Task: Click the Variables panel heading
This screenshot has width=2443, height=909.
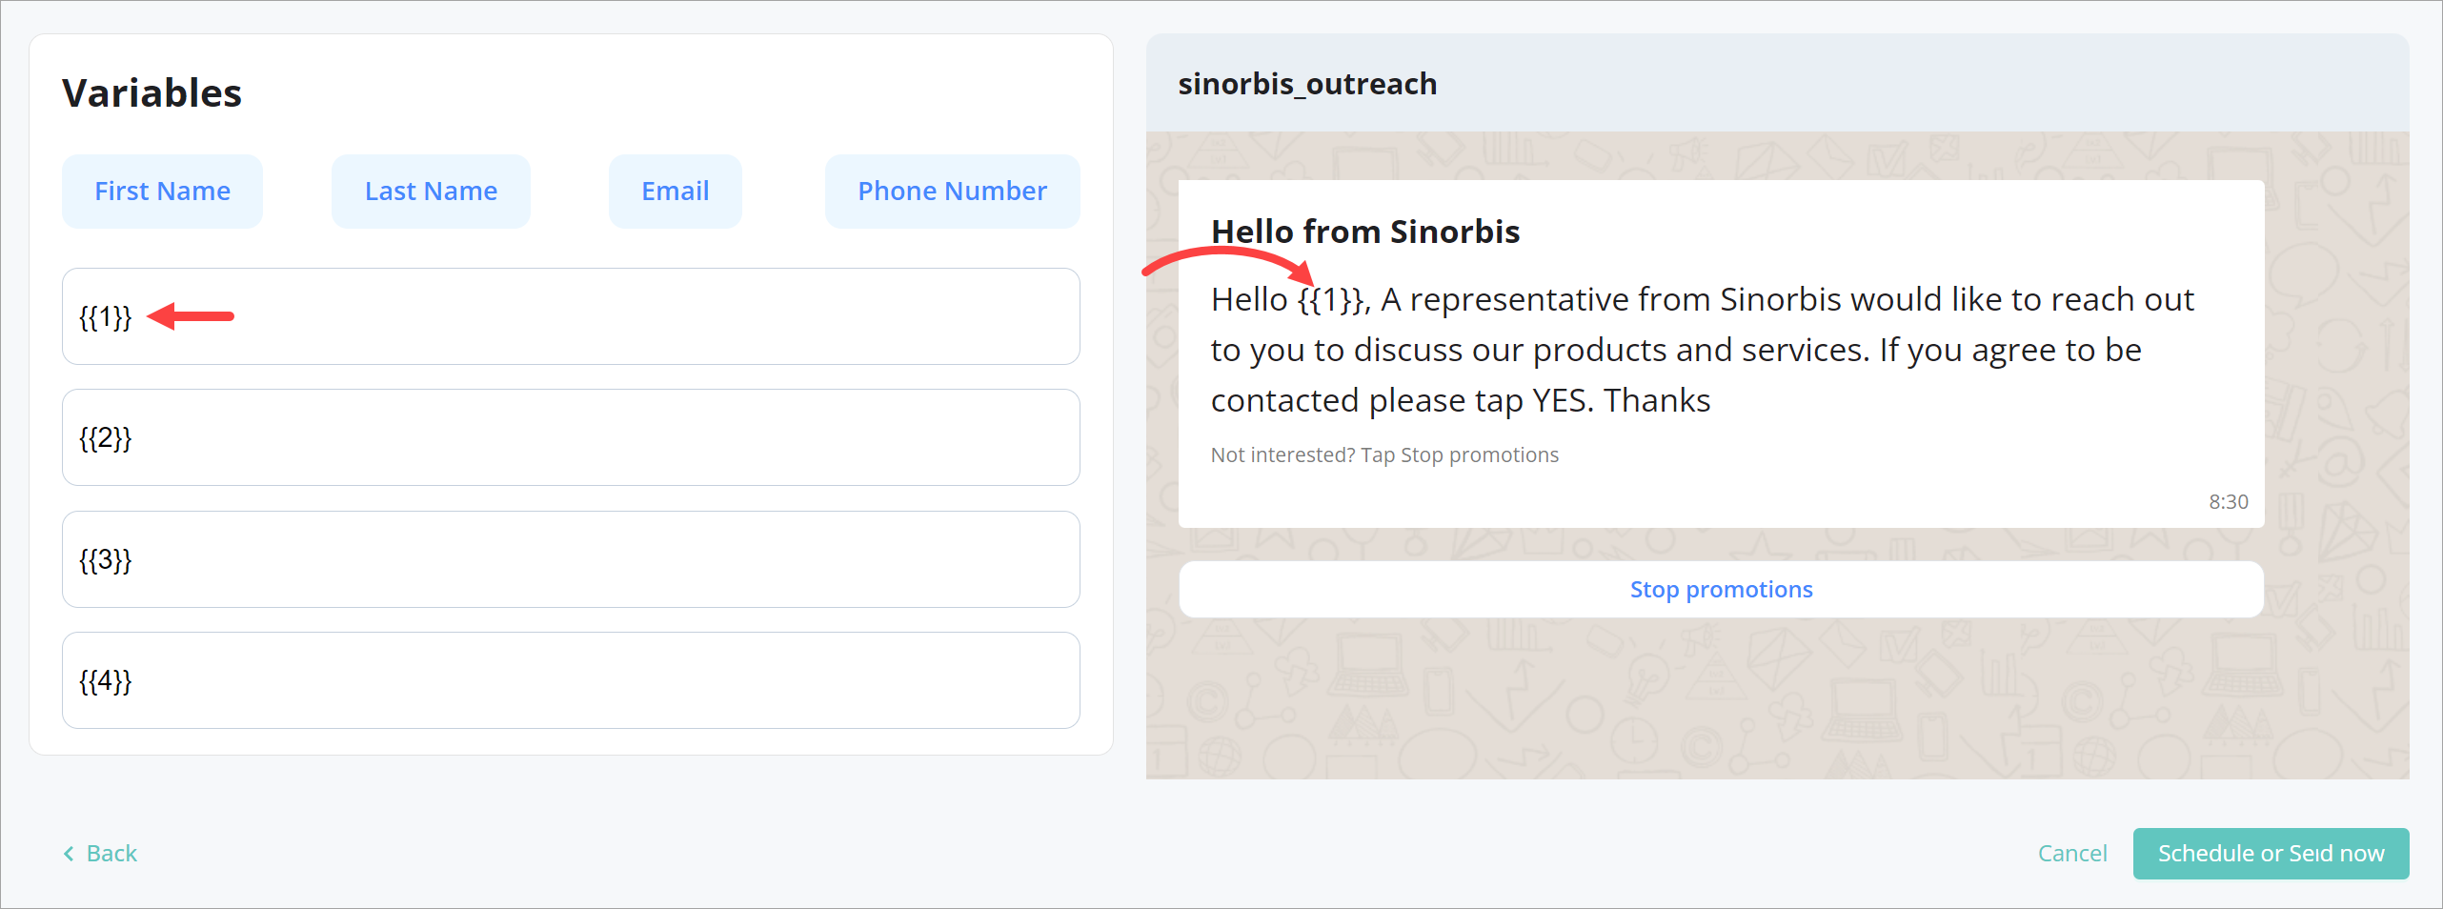Action: [x=151, y=92]
